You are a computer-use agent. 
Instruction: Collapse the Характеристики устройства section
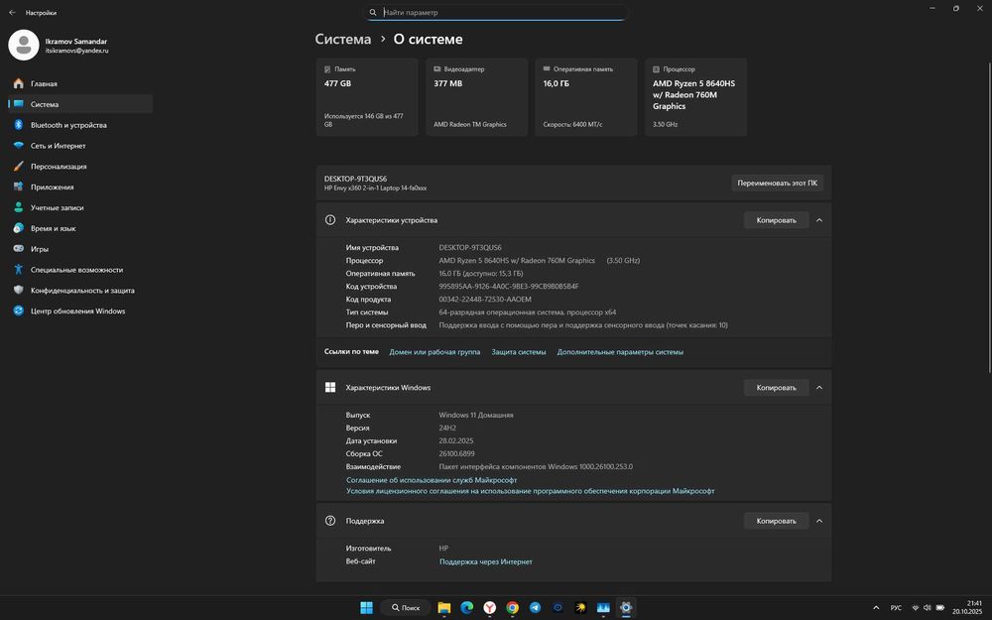pyautogui.click(x=818, y=220)
